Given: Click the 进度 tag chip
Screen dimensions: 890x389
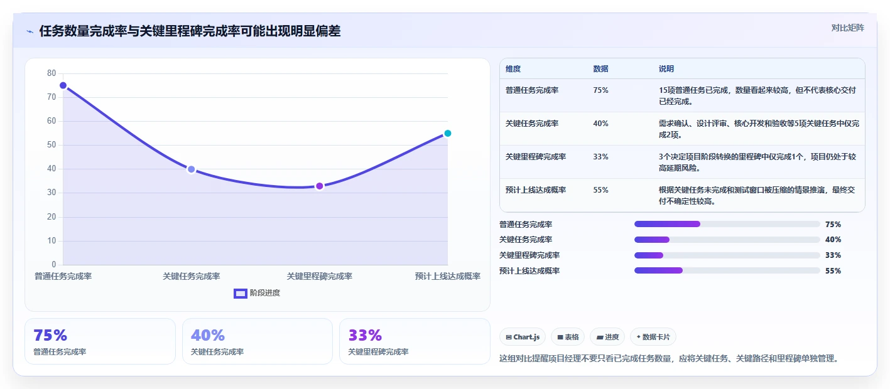Looking at the screenshot, I should click(x=607, y=337).
